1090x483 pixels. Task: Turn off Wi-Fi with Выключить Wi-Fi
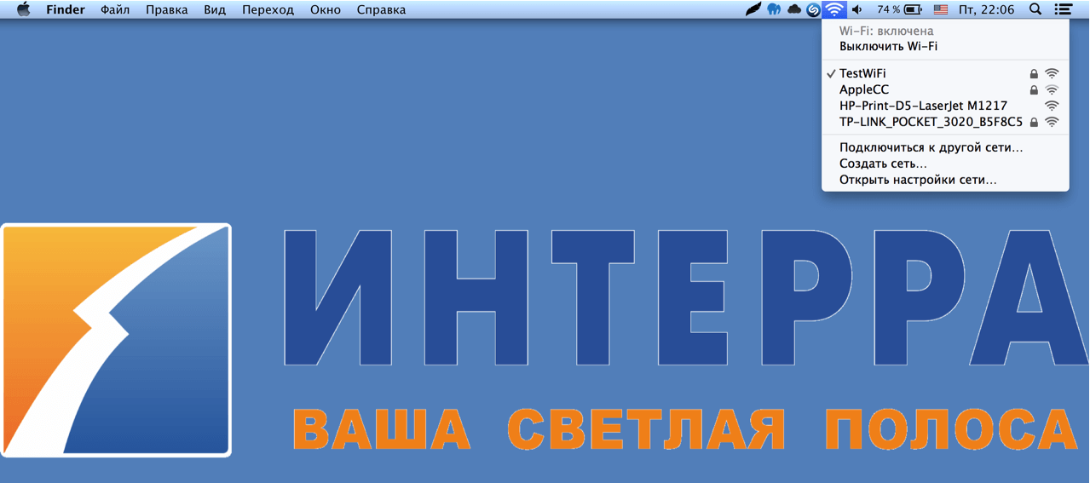pyautogui.click(x=888, y=47)
